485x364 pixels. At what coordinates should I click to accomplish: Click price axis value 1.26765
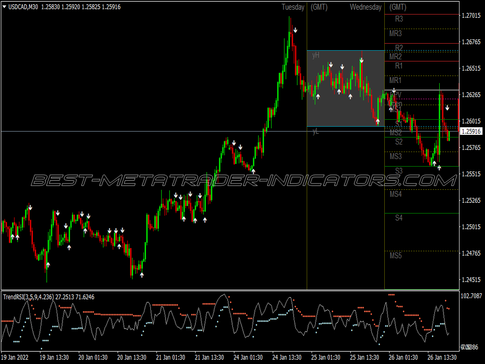point(471,42)
